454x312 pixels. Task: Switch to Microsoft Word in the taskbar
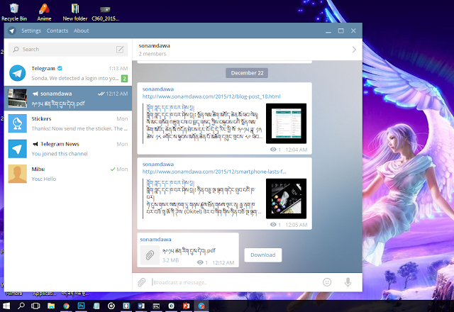(x=141, y=306)
